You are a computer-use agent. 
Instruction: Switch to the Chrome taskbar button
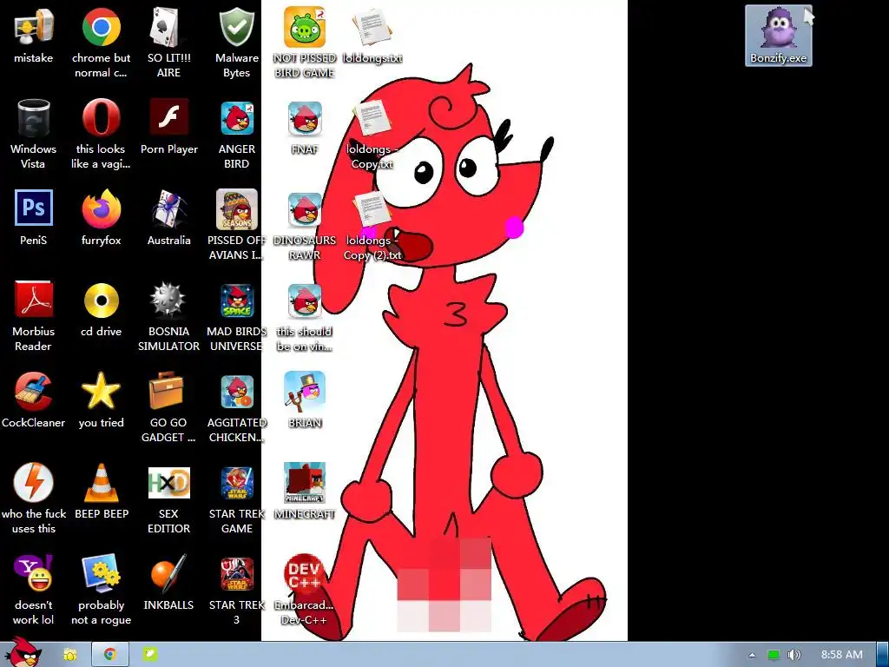pos(110,655)
